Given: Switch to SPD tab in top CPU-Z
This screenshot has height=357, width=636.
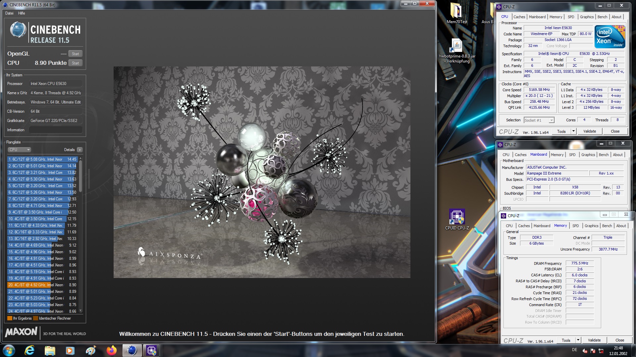Looking at the screenshot, I should click(571, 17).
